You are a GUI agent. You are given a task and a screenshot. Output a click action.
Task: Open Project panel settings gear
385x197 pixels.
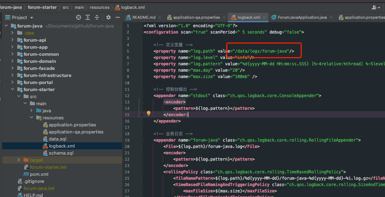tap(108, 17)
